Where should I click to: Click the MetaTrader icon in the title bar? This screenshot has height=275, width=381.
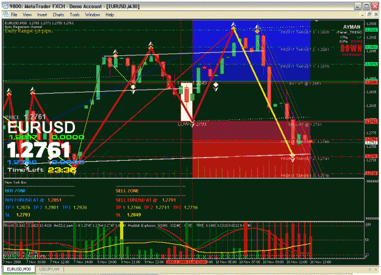tap(5, 6)
